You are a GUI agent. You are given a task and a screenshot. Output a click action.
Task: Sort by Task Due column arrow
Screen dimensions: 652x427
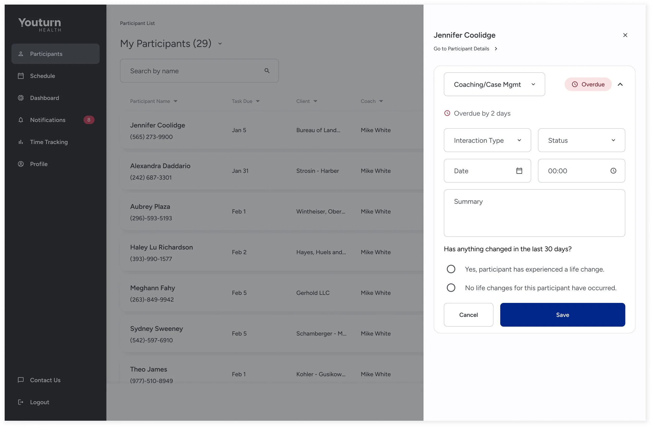(x=257, y=101)
